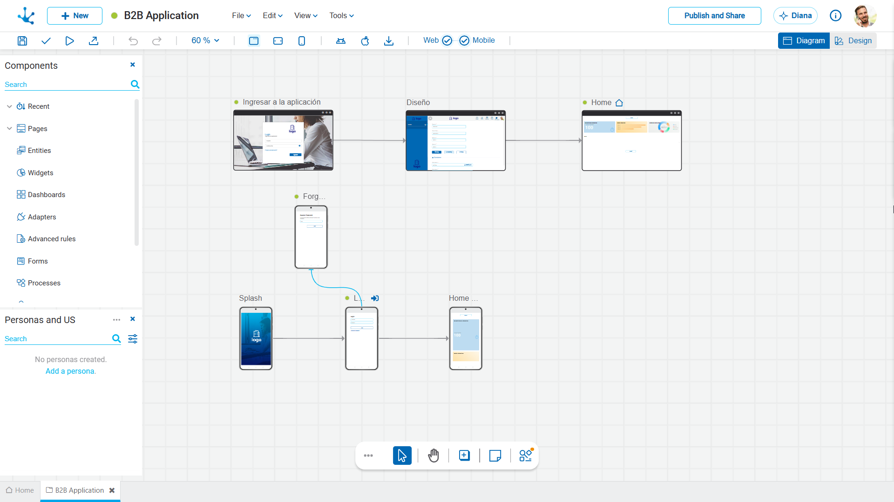Click the Apple iOS build icon
This screenshot has width=894, height=502.
pyautogui.click(x=365, y=41)
